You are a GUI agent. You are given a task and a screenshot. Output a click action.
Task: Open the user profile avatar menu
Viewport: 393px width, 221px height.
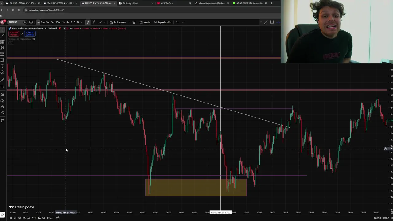tap(2, 22)
